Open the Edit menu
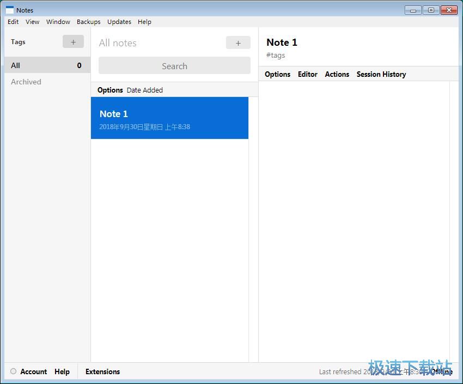The width and height of the screenshot is (463, 384). [x=13, y=22]
